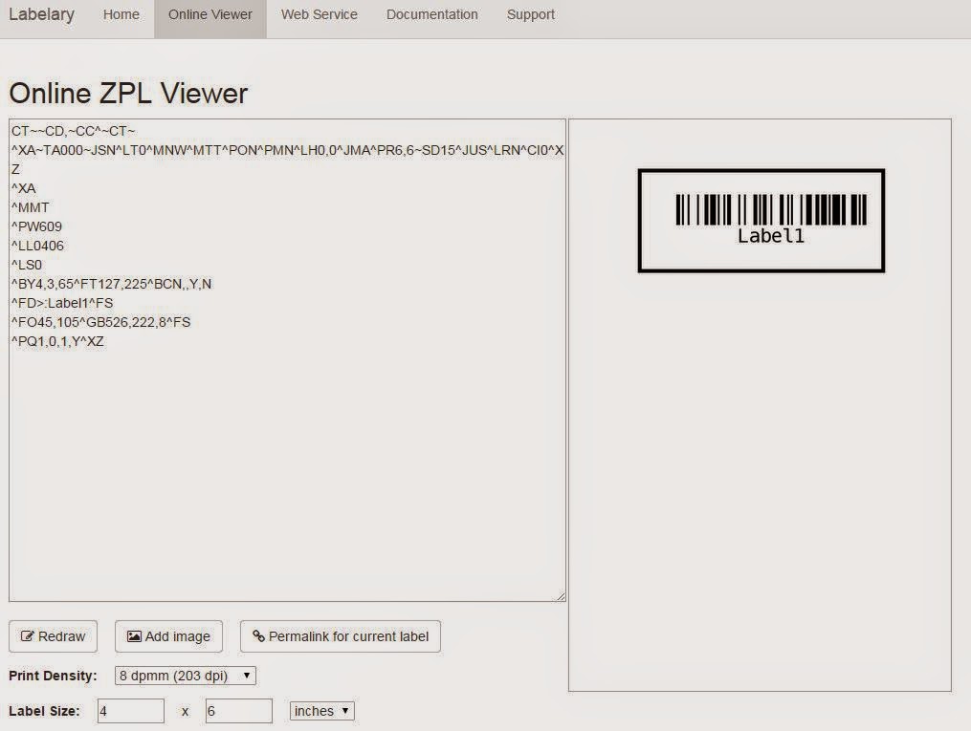Select the label width field showing 4
The height and width of the screenshot is (731, 971).
click(x=131, y=710)
